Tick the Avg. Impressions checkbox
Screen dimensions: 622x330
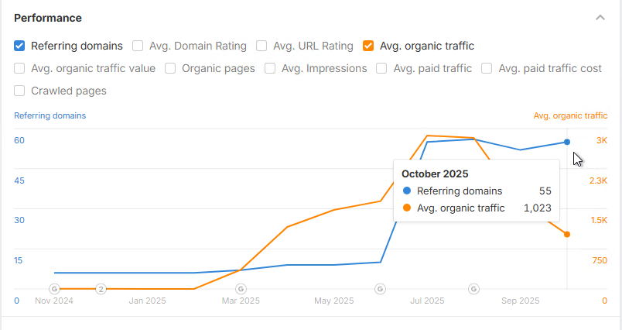coord(270,68)
